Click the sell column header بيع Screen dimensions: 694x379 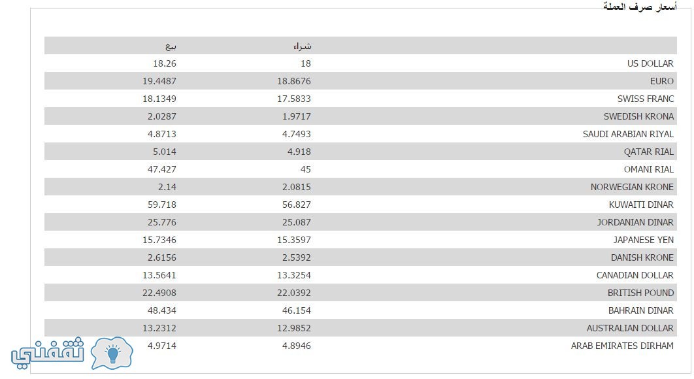(171, 46)
